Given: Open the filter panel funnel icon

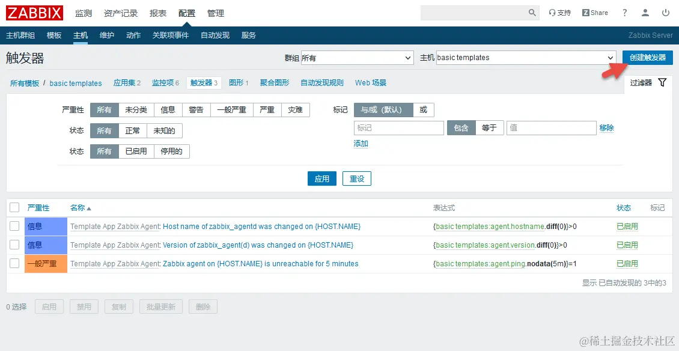Looking at the screenshot, I should point(662,83).
